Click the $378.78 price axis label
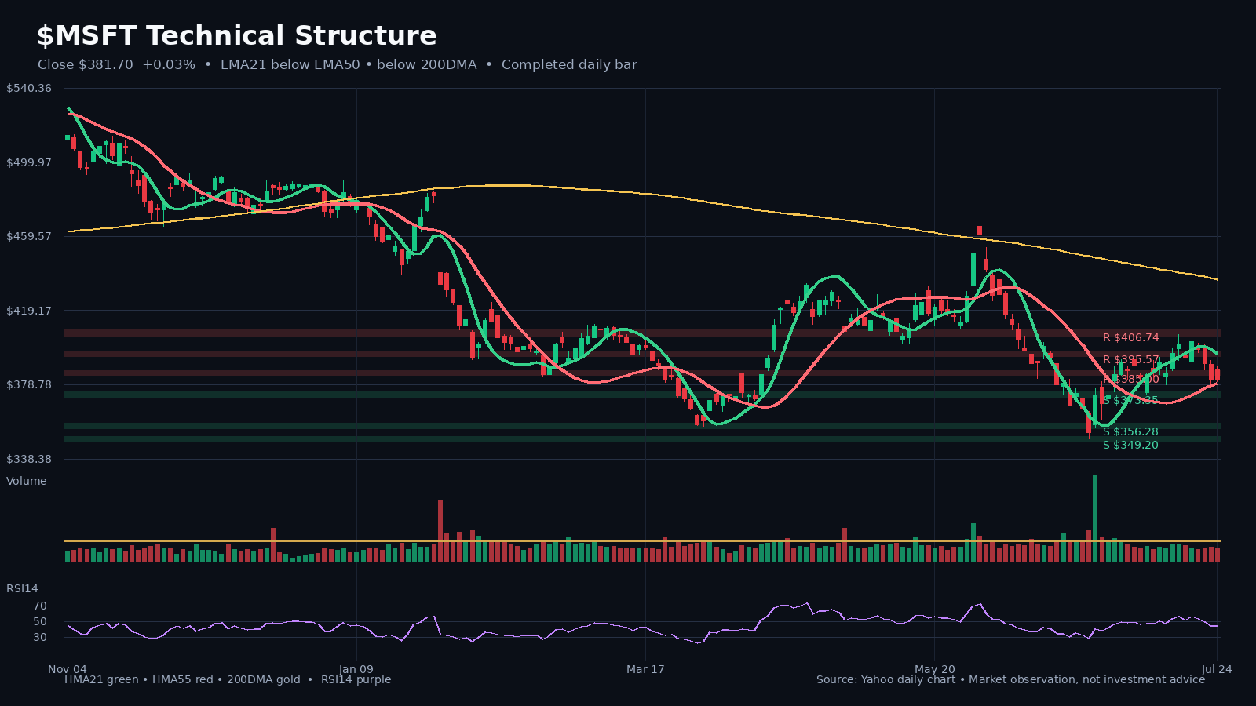Image resolution: width=1256 pixels, height=706 pixels. coord(29,384)
